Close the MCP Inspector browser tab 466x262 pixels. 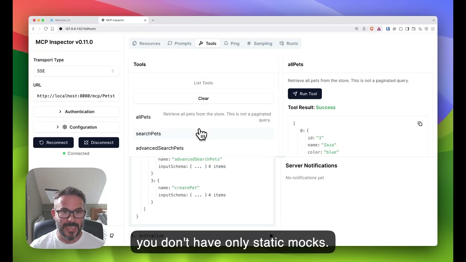coord(145,20)
